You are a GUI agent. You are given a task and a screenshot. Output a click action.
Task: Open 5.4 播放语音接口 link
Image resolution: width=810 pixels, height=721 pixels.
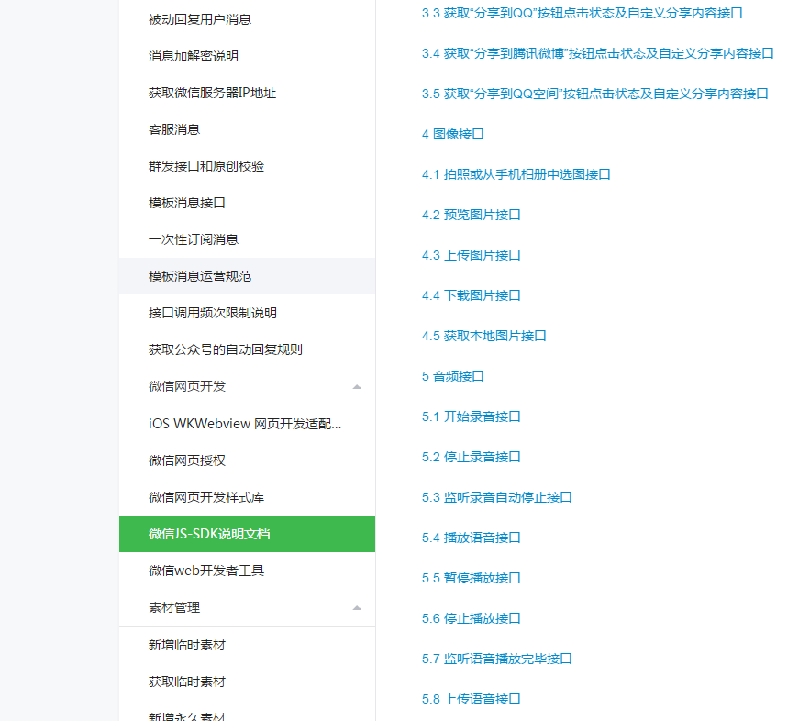click(471, 538)
